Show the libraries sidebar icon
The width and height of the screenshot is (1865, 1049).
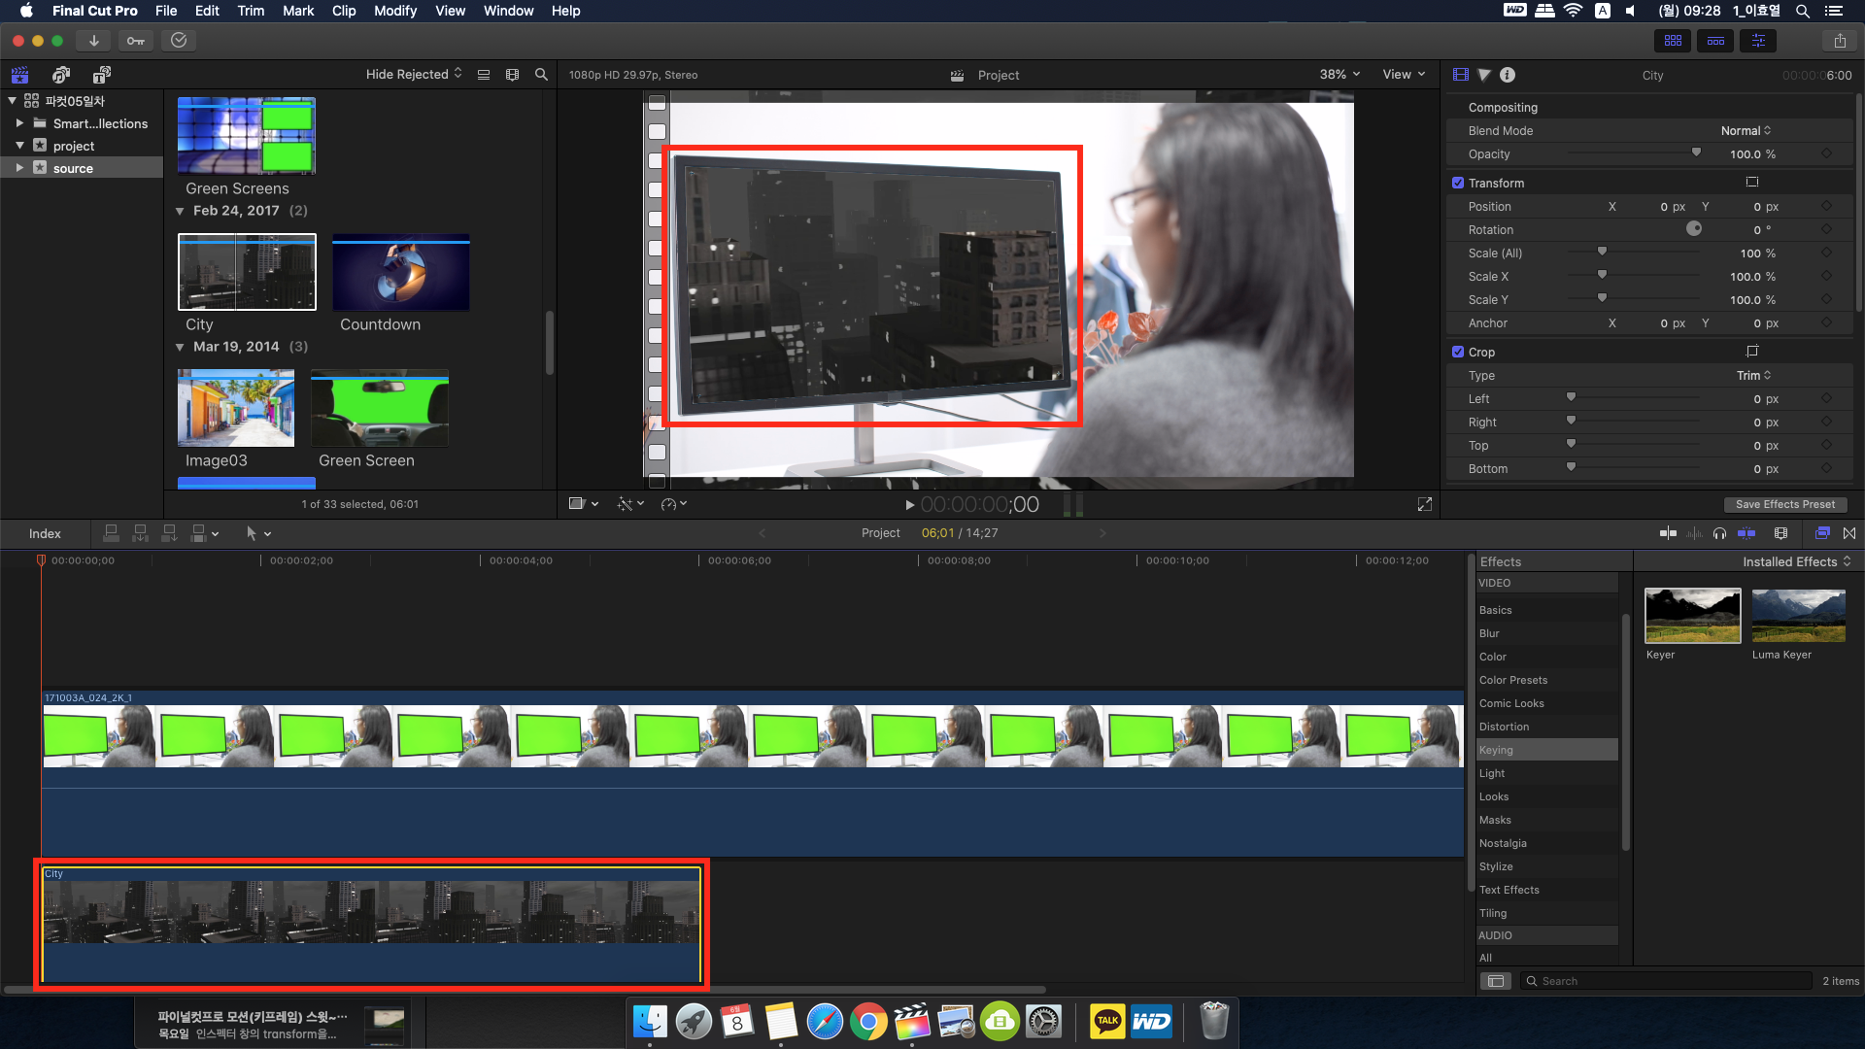pyautogui.click(x=19, y=75)
